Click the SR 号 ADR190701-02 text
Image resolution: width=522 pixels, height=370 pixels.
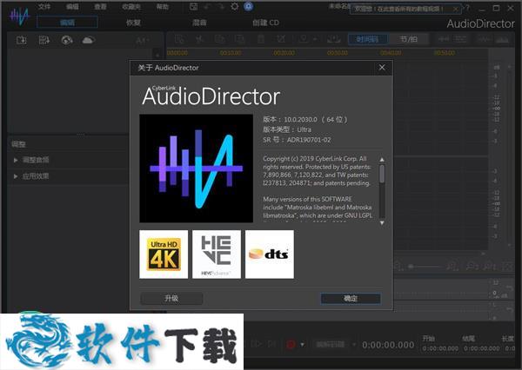pos(297,140)
